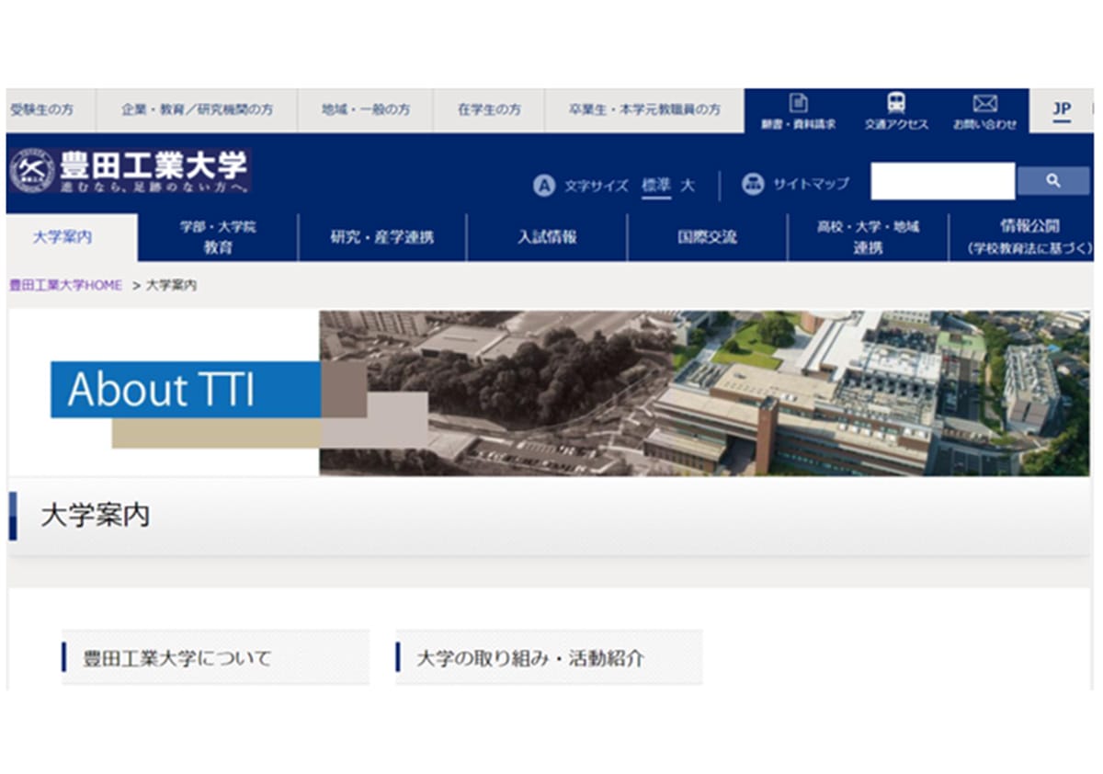The image size is (1103, 774).
Task: Go to 地域・一般の方 page
Action: (366, 109)
